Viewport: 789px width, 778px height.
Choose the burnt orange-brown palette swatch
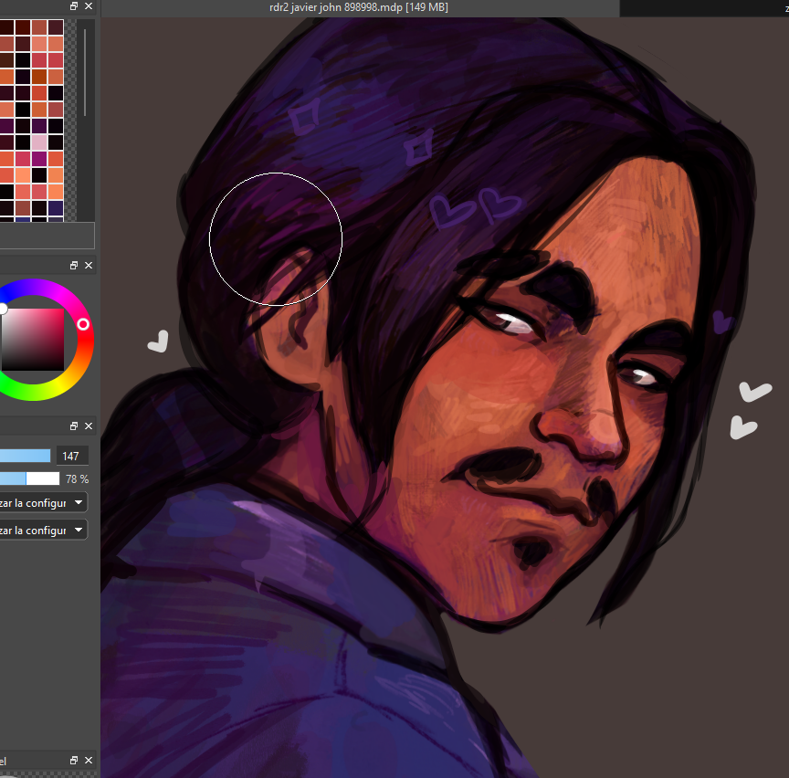39,77
